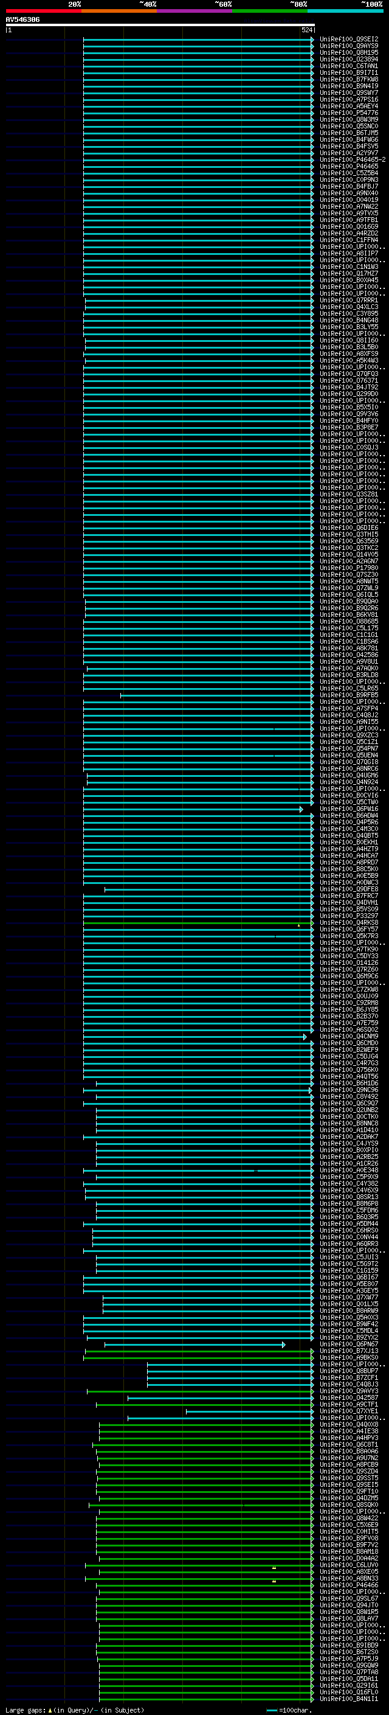
Task: Select the UniRef100_C6TAN1 entry
Action: click(349, 66)
